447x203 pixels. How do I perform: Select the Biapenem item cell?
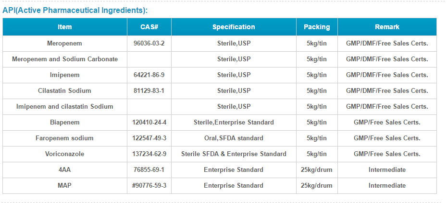pos(65,123)
